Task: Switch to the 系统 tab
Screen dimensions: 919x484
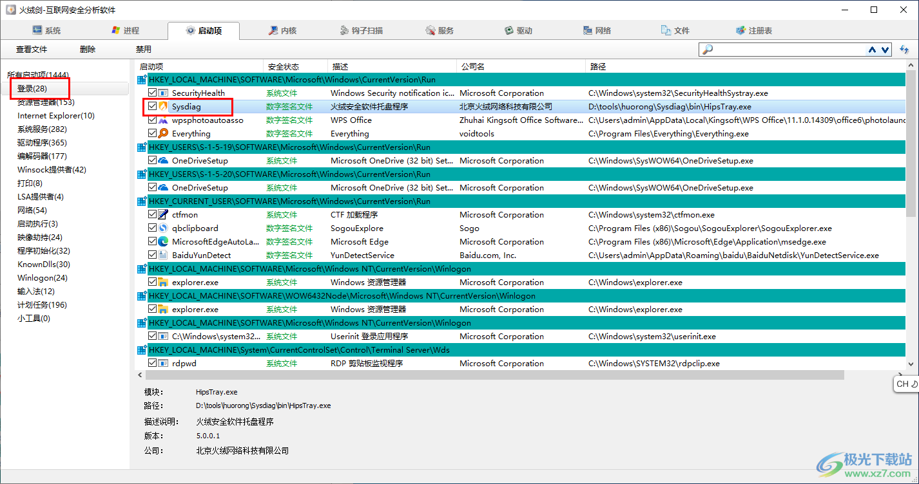Action: (46, 30)
